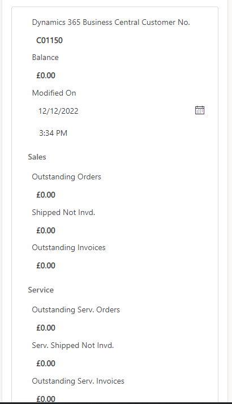The image size is (232, 404).
Task: Click the Balance field label
Action: 45,57
